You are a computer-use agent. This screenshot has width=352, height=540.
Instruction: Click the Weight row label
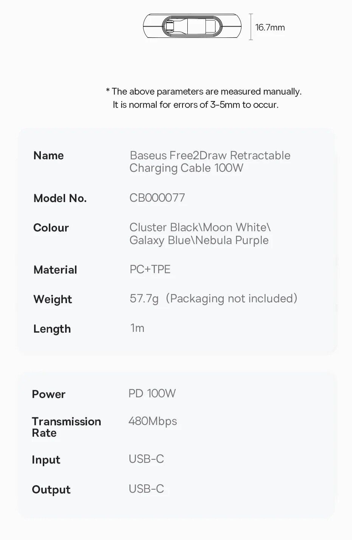pos(53,299)
